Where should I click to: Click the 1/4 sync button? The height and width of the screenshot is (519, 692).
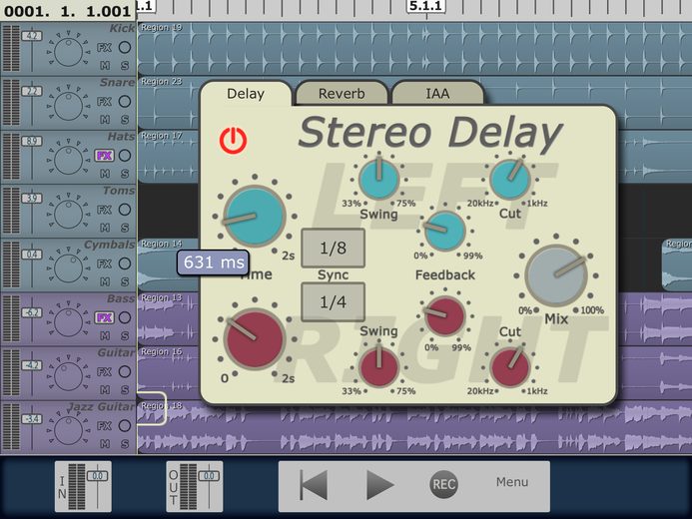coord(333,302)
